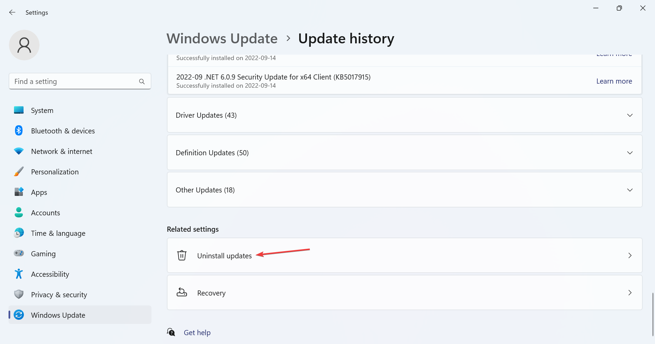The image size is (655, 344).
Task: Open the System settings page
Action: point(42,111)
